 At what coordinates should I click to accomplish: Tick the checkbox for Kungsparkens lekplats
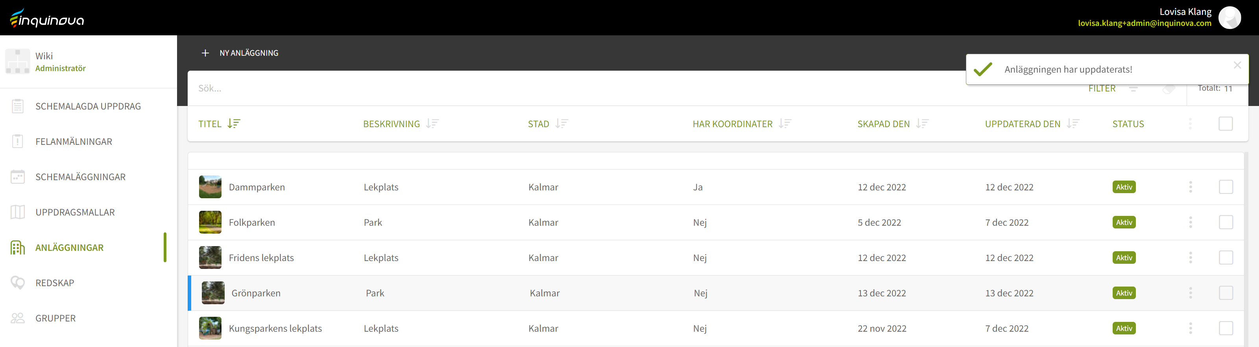(1225, 328)
